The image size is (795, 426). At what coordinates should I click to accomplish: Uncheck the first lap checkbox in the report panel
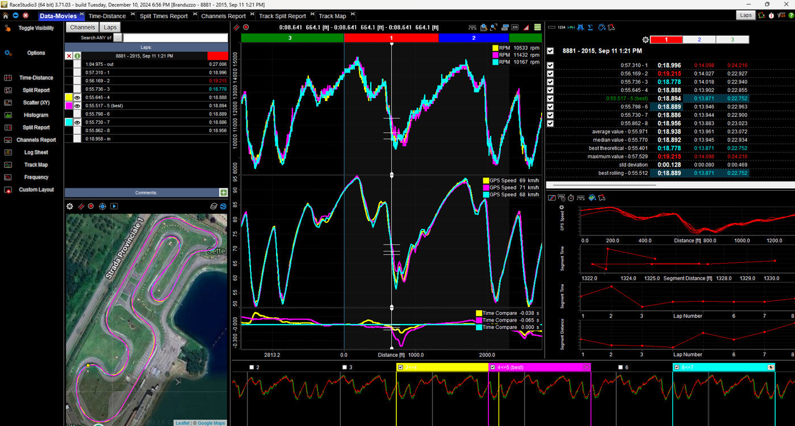[550, 65]
